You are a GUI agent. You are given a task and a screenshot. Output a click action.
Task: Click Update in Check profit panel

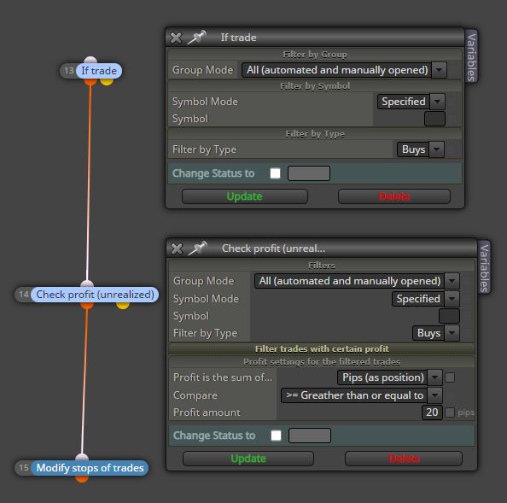[x=248, y=459]
